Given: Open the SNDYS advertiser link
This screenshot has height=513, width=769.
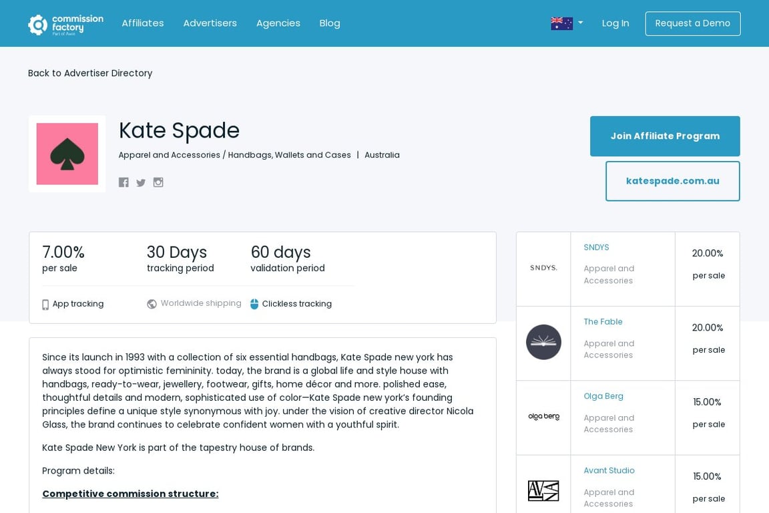Looking at the screenshot, I should (596, 247).
